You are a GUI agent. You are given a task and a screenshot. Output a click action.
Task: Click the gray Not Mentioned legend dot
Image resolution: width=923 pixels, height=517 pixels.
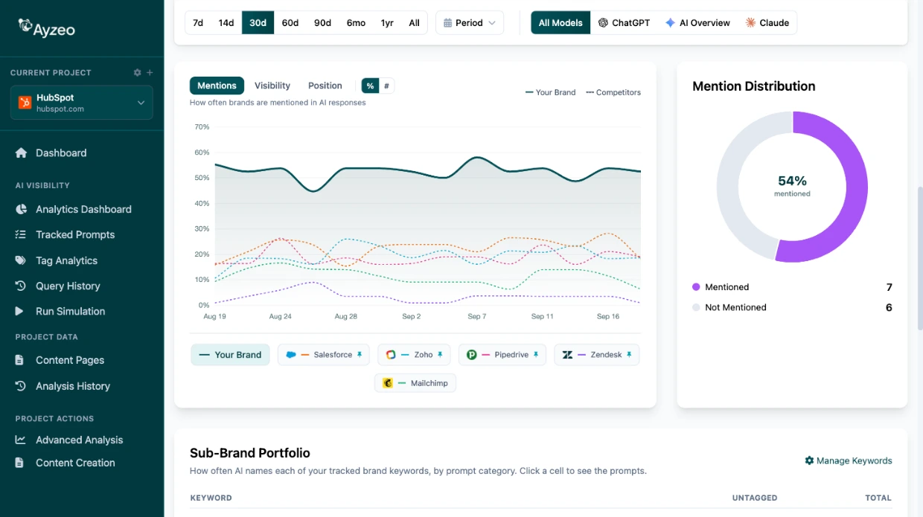(x=696, y=307)
